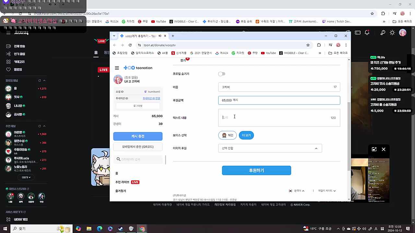415x233 pixels.
Task: Open 팔로잉 in Chzzk sidebar
Action: (x=14, y=70)
